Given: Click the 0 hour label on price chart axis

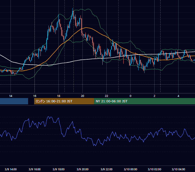Looking at the screenshot, I should pyautogui.click(x=130, y=96).
